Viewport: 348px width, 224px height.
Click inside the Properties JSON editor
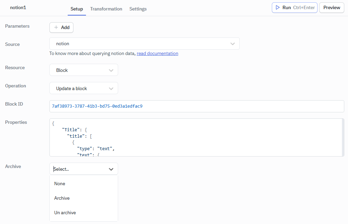tap(197, 137)
